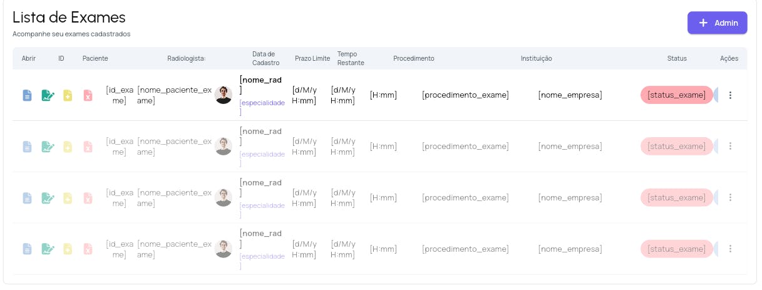Click the Prazo Limite column header

312,58
